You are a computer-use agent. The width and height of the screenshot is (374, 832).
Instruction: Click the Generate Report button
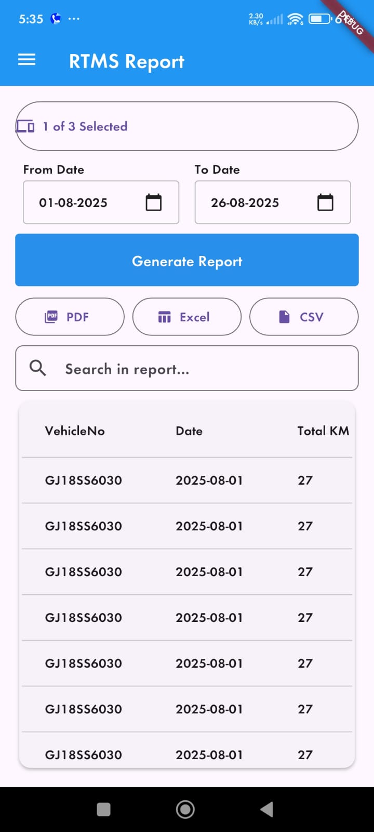187,260
